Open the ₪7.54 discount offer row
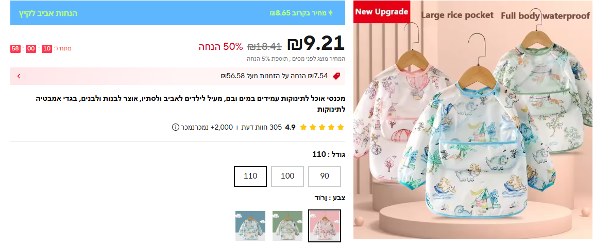 178,76
